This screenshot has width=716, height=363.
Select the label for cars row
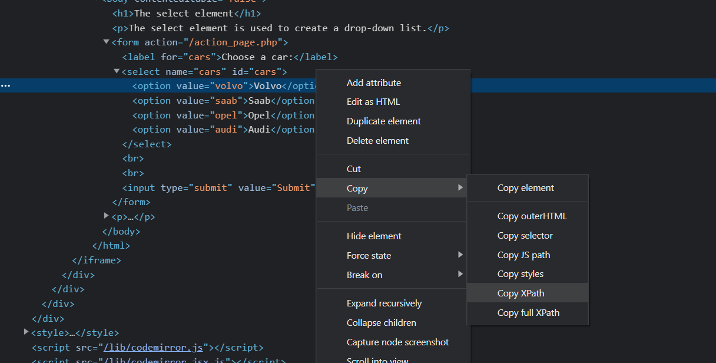tap(230, 57)
